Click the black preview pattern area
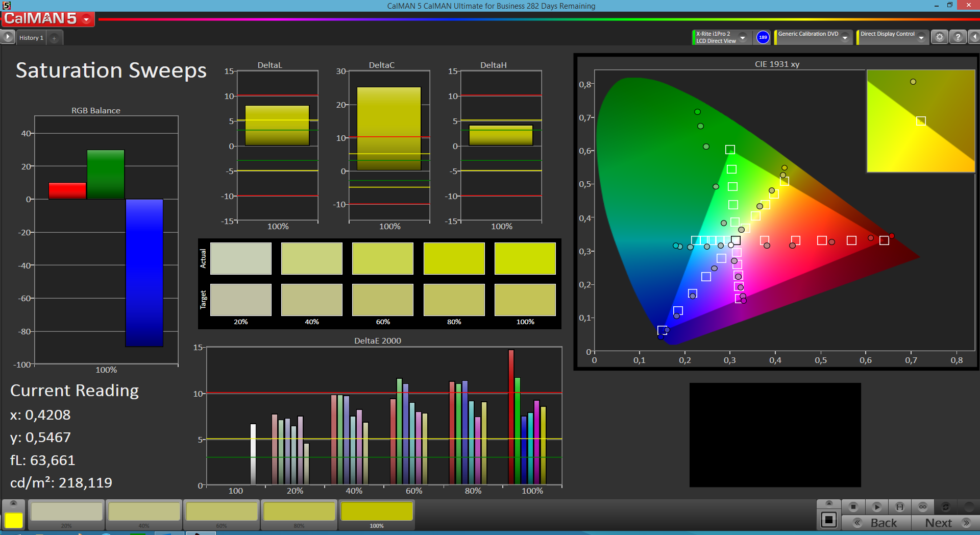The image size is (980, 535). pos(775,435)
